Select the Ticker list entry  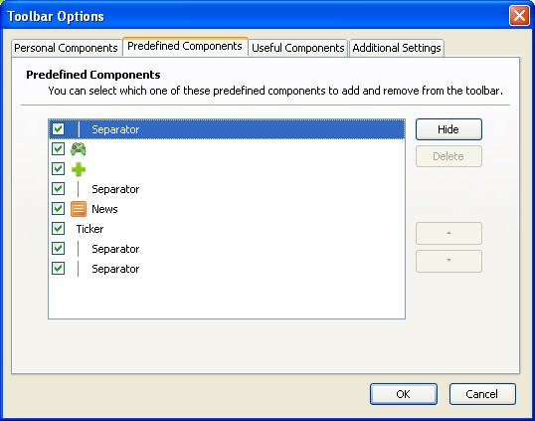(227, 229)
